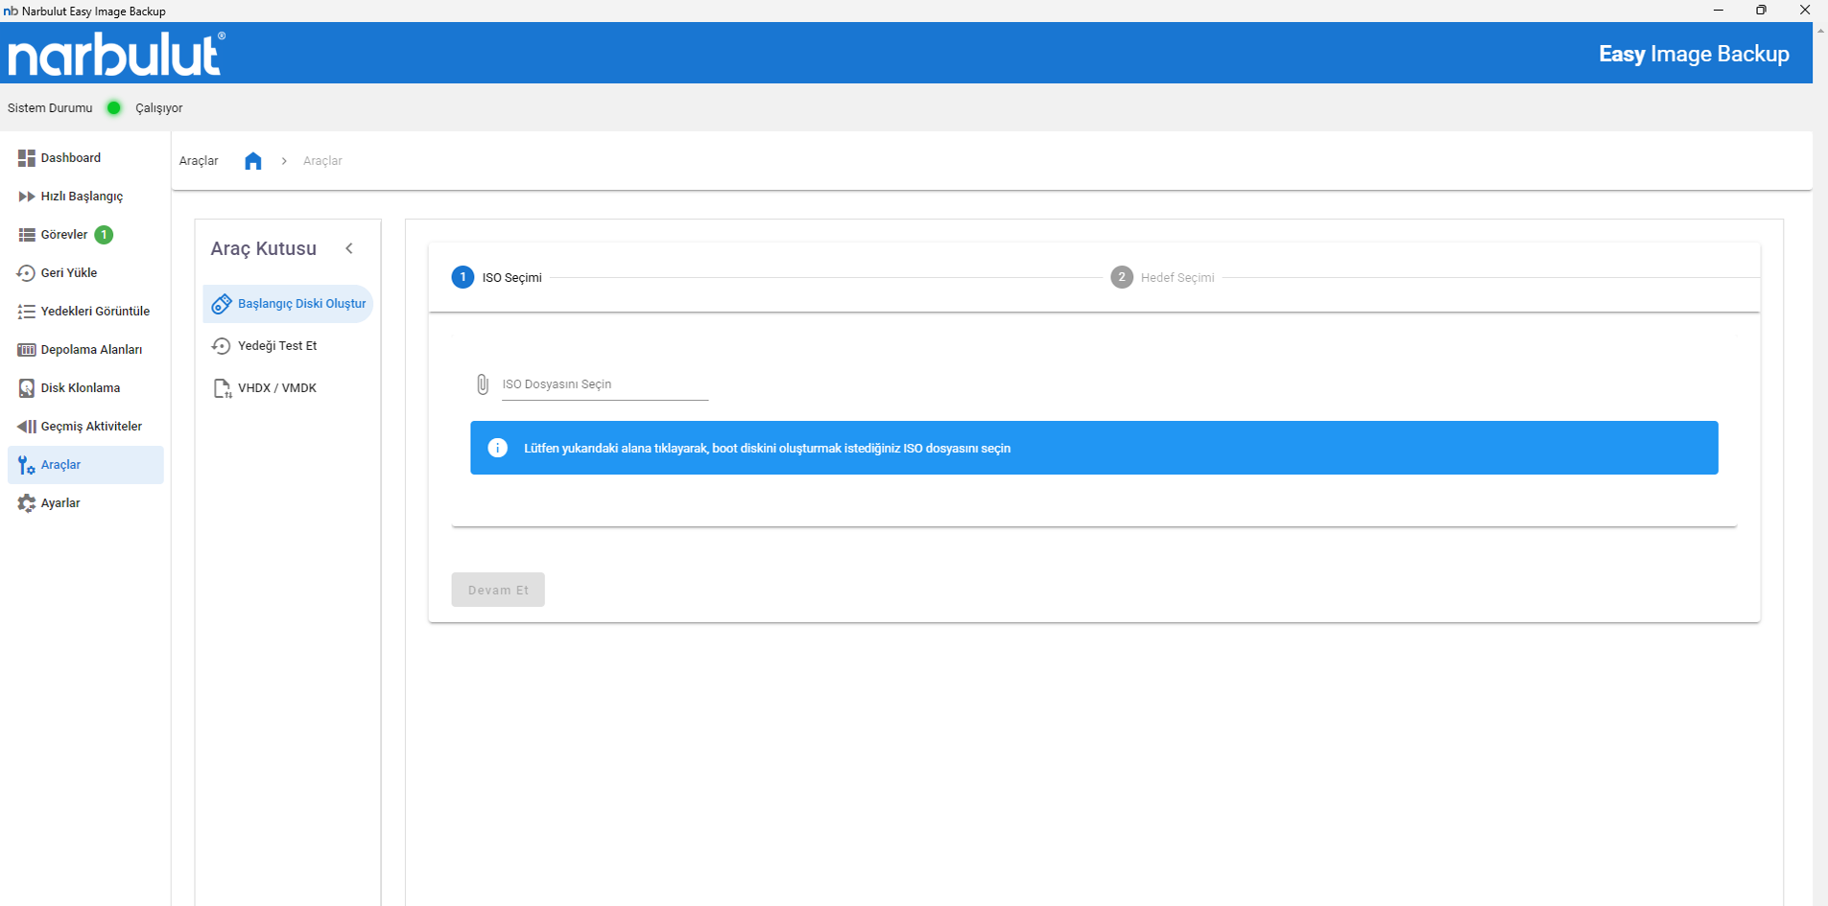Click the paperclip attachment icon
The image size is (1828, 906).
pos(483,384)
